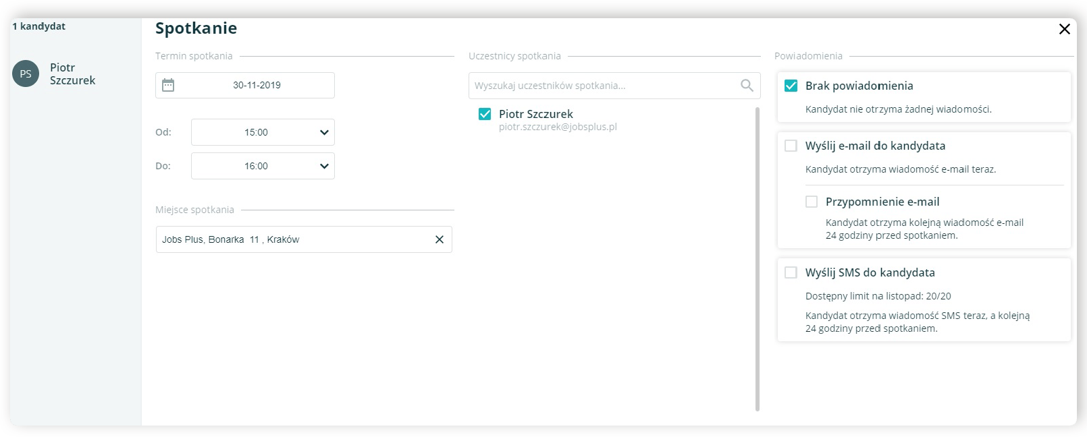This screenshot has height=437, width=1087.
Task: Click the Powiadomienia section label
Action: (808, 56)
